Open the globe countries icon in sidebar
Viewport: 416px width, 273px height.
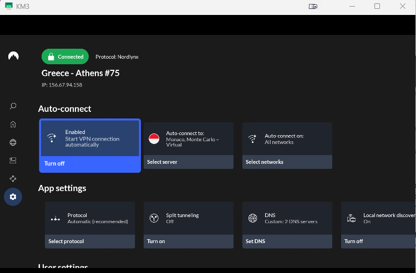[x=13, y=142]
